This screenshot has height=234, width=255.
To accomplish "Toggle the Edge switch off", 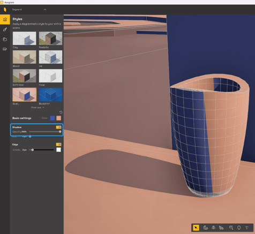I will tap(58, 145).
